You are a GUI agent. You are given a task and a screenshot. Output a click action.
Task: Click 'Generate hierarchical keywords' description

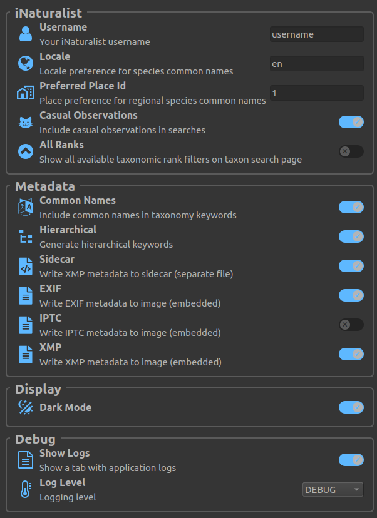[106, 245]
